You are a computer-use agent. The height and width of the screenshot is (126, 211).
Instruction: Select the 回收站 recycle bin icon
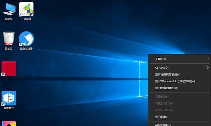coord(9,41)
